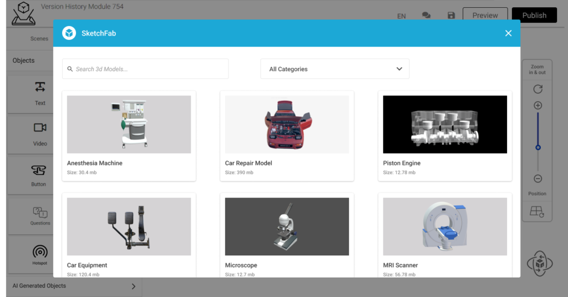Image resolution: width=568 pixels, height=297 pixels.
Task: Expand AI Generated Objects section
Action: click(x=133, y=286)
